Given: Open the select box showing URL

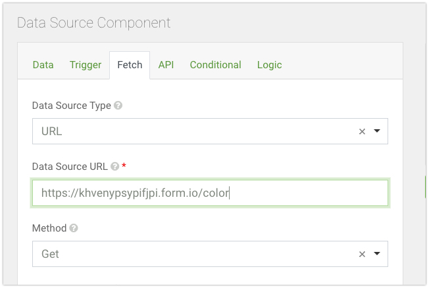Looking at the screenshot, I should click(197, 131).
